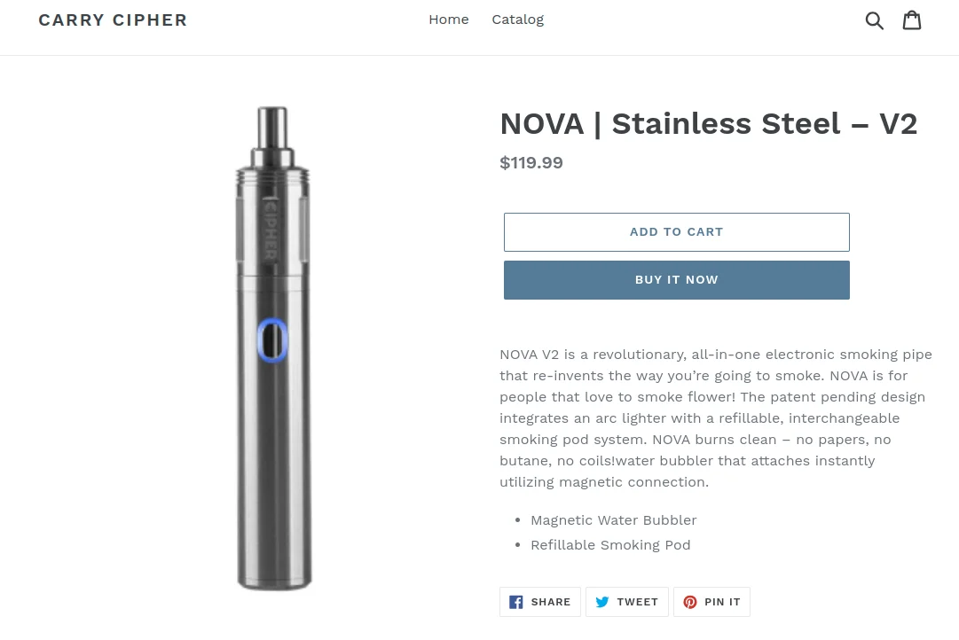959x640 pixels.
Task: Click the ADD TO CART button
Action: (x=676, y=231)
